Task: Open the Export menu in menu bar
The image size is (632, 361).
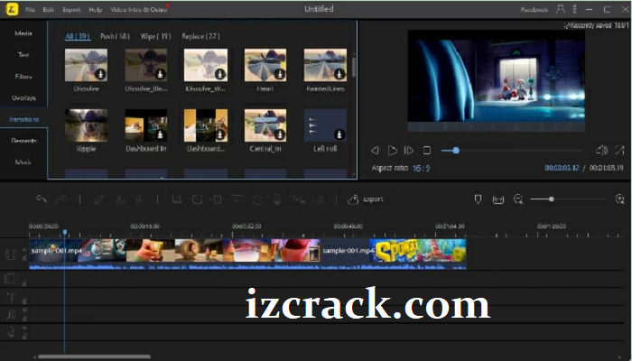Action: point(71,9)
